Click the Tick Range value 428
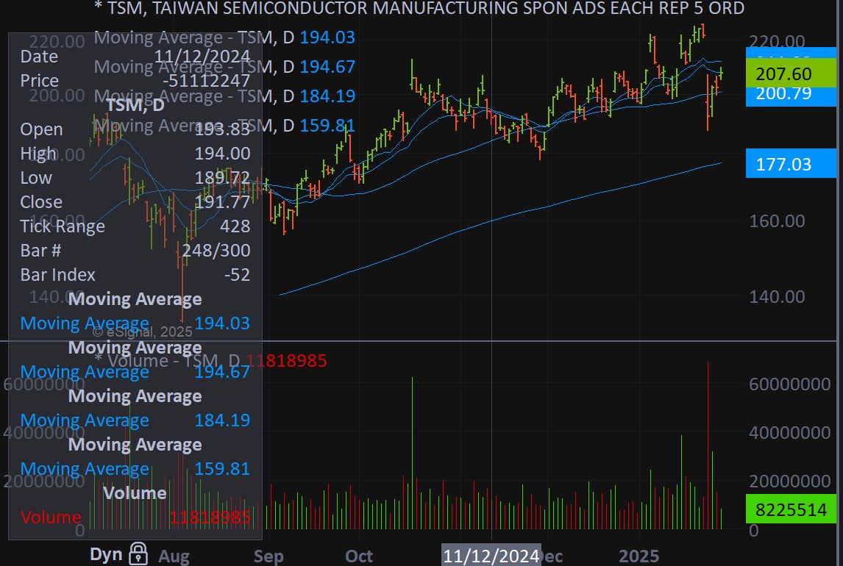Screen dimensions: 843x566 [x=235, y=226]
